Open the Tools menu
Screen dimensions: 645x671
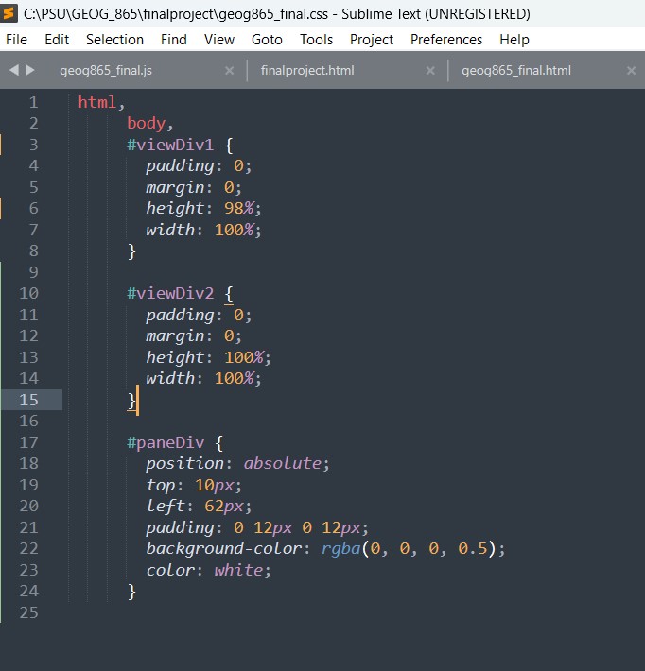pos(316,40)
